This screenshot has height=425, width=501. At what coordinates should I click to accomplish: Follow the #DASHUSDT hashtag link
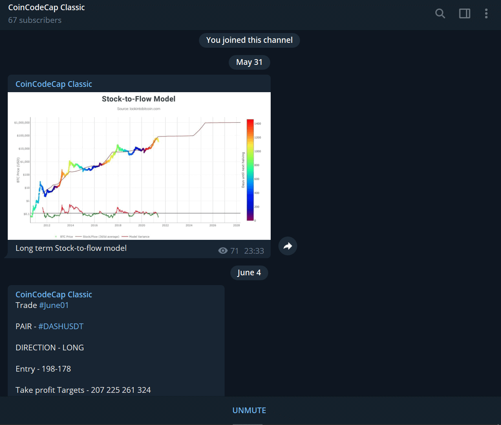[x=61, y=326]
